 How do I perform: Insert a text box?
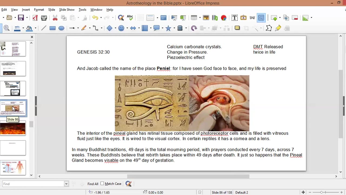(235, 18)
